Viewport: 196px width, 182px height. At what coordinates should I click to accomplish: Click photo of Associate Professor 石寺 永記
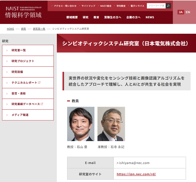[x=111, y=124]
